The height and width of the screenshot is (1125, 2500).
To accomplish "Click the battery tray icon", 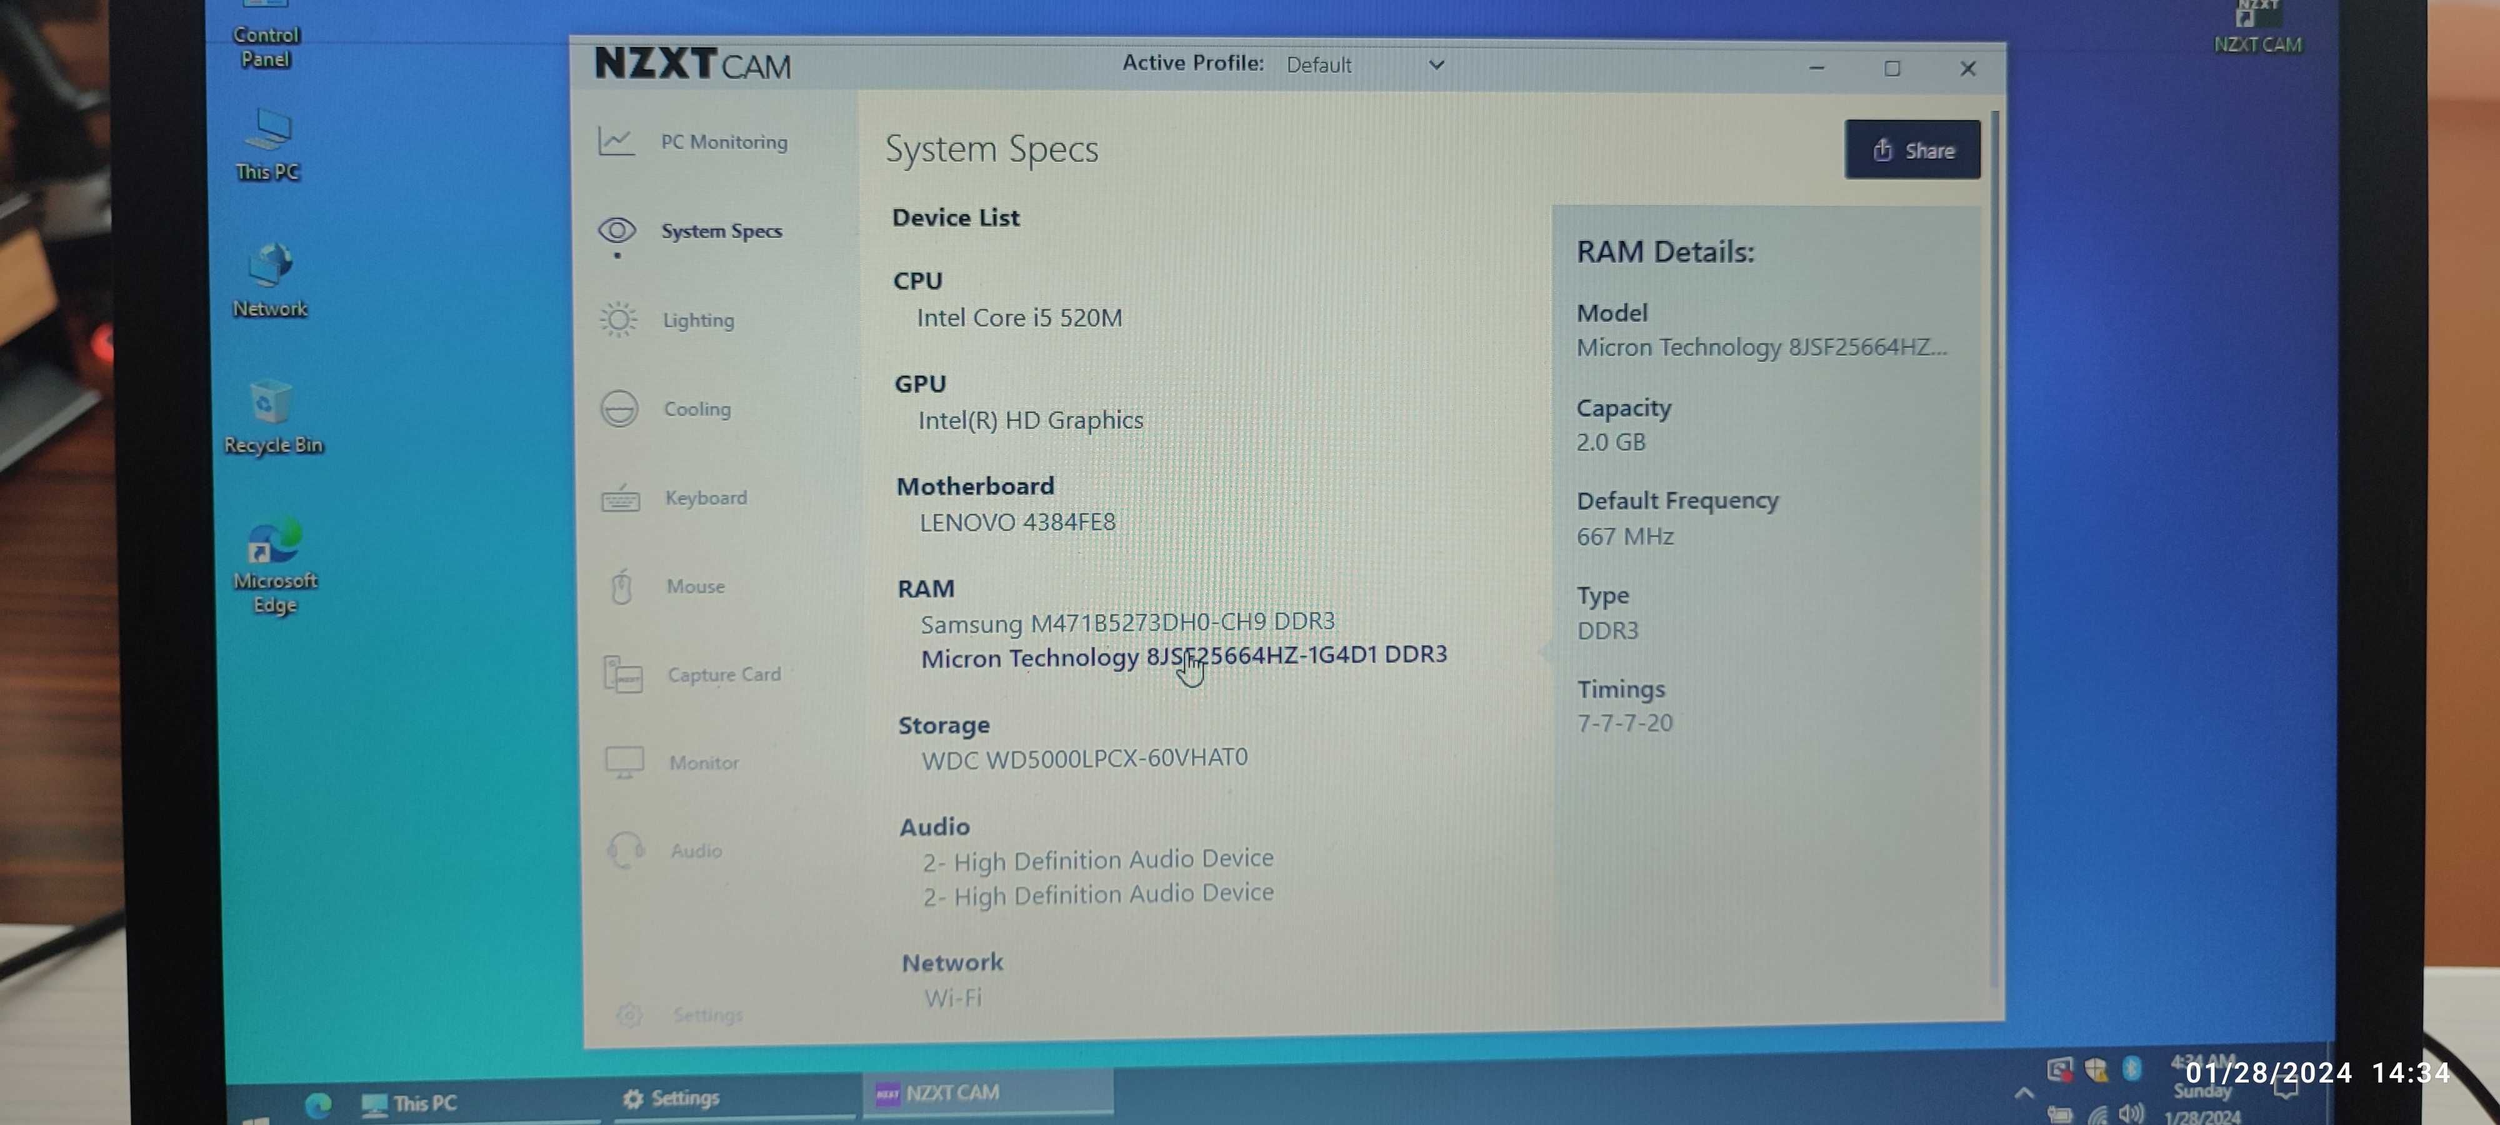I will 2059,1114.
